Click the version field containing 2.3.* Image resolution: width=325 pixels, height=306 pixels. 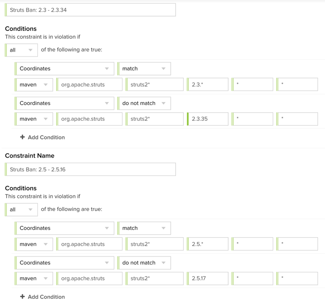[x=208, y=85]
